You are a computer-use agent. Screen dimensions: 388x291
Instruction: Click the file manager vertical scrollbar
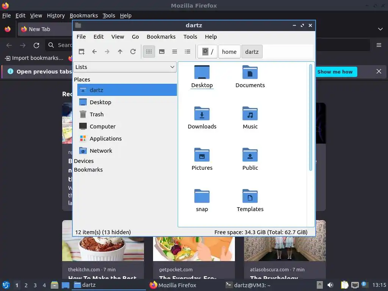(x=311, y=117)
